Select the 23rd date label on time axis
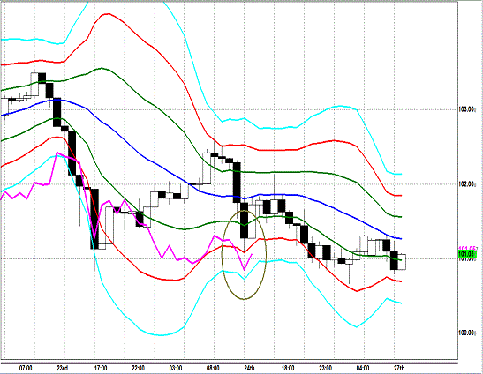Image resolution: width=483 pixels, height=374 pixels. [62, 368]
